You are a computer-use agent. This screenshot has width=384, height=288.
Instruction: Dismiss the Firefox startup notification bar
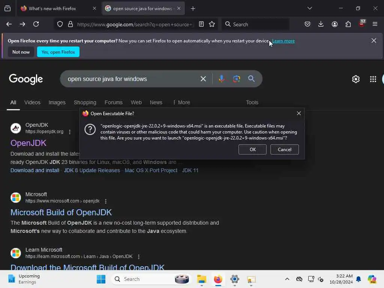373,40
